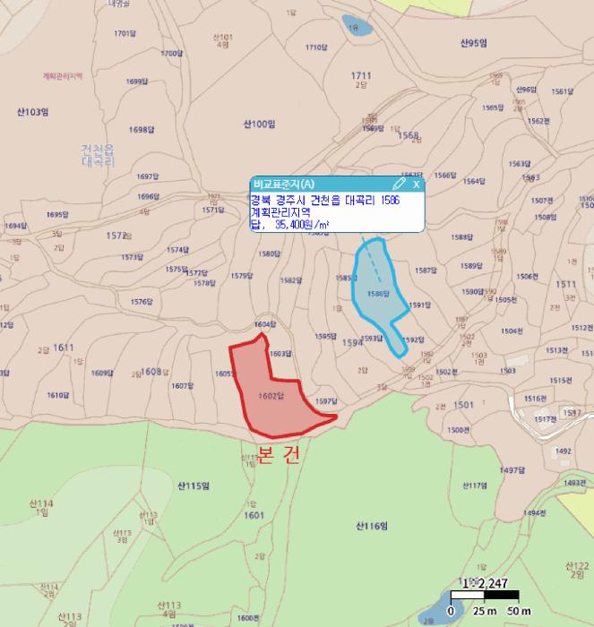
Task: Click parcel 1576답
Action: pos(142,302)
